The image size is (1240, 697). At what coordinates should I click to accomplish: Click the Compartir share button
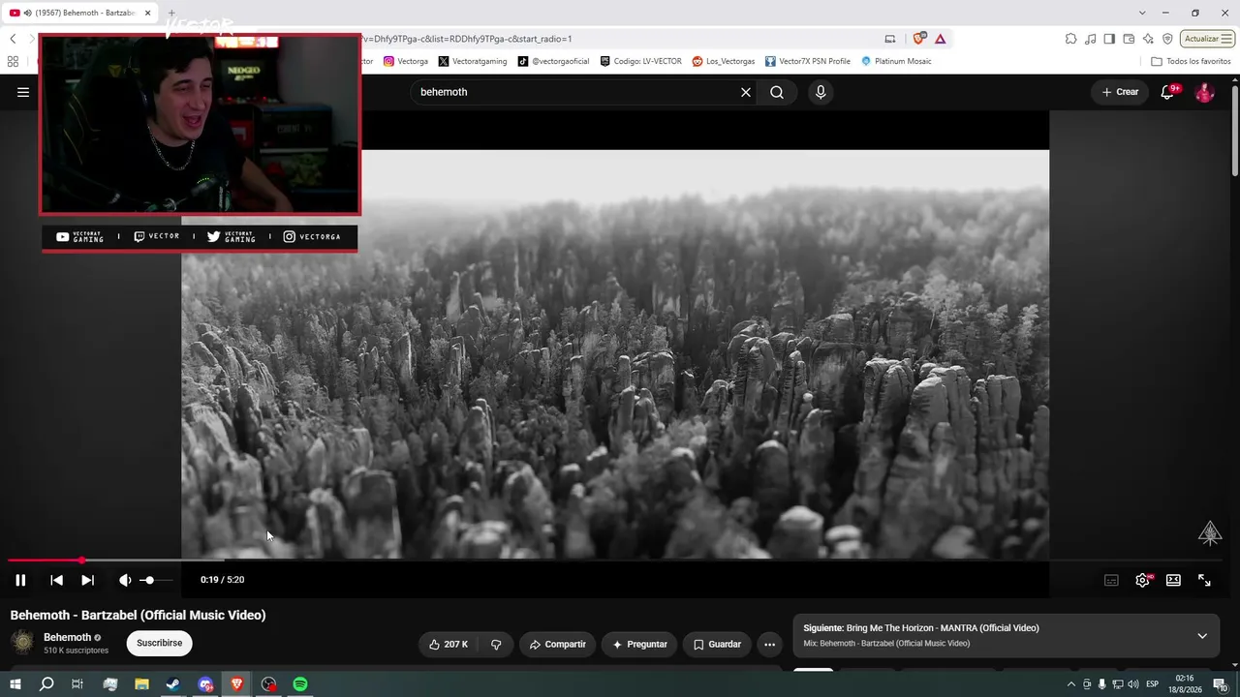pos(557,644)
